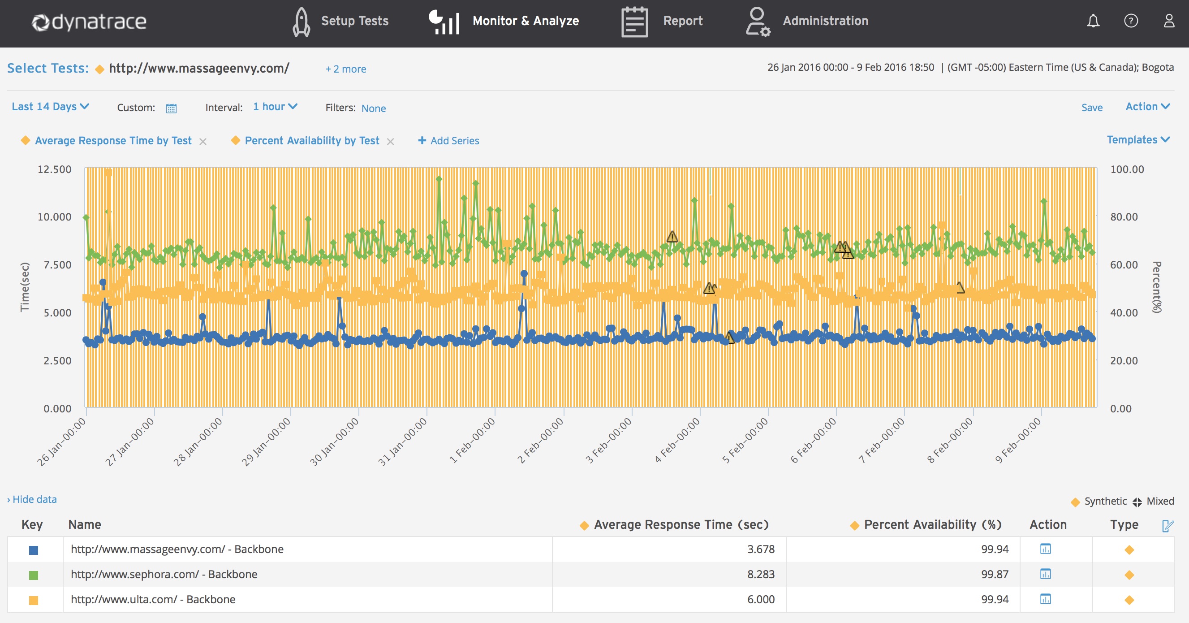This screenshot has height=623, width=1189.
Task: Click chart action icon for sephora row
Action: tap(1046, 574)
